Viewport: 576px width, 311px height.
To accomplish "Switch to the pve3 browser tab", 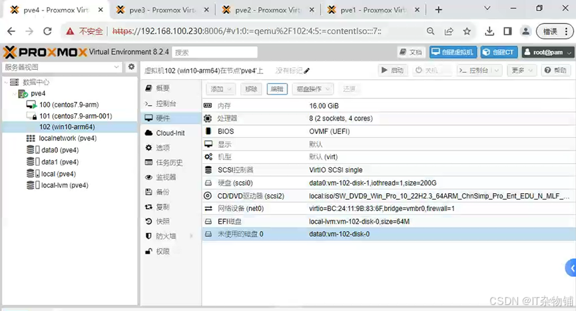I will 162,10.
